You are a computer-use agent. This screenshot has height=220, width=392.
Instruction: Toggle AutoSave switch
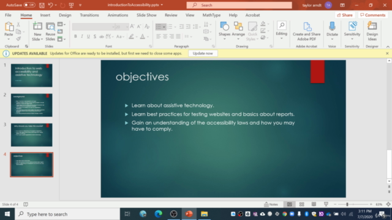pos(29,5)
